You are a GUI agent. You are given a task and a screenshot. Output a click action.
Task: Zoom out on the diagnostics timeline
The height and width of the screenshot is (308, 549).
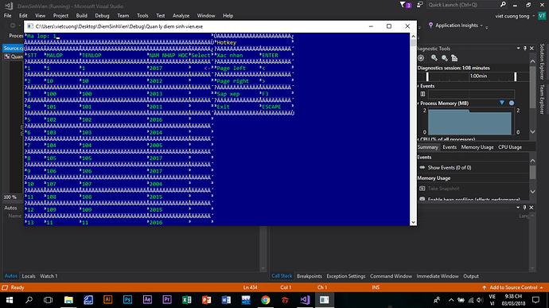point(444,58)
